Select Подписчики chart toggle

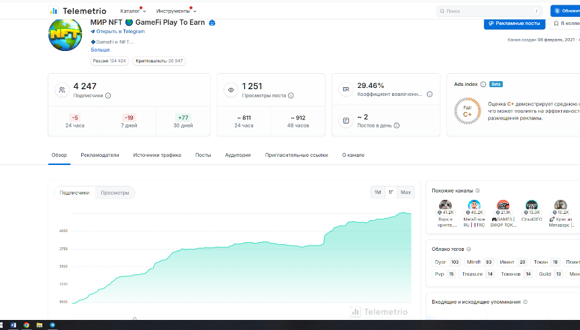tap(75, 192)
